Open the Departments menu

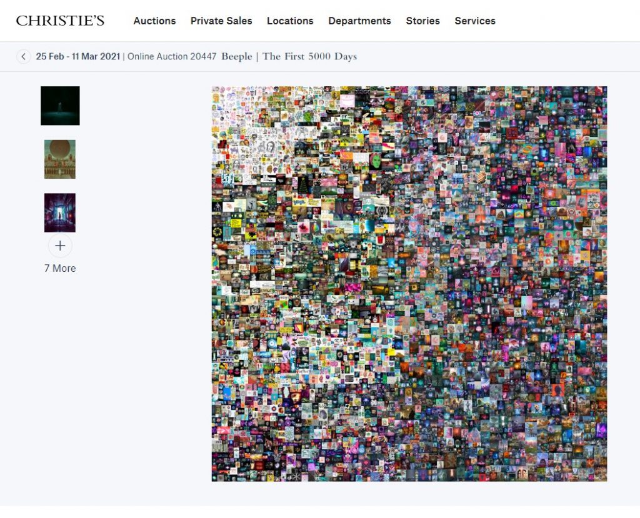click(359, 21)
